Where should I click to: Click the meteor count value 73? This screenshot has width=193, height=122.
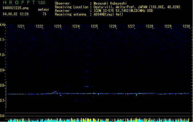click(x=44, y=14)
